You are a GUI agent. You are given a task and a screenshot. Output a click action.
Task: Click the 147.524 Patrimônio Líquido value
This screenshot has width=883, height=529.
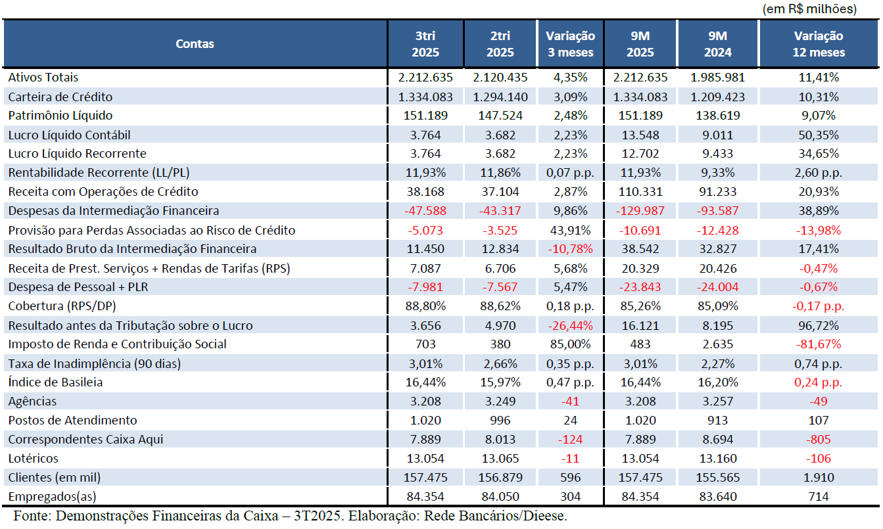click(x=500, y=116)
